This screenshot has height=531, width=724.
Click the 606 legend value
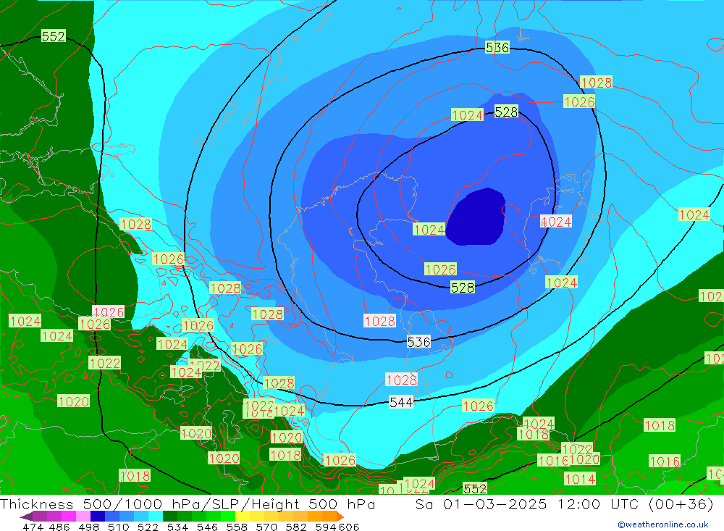(349, 527)
